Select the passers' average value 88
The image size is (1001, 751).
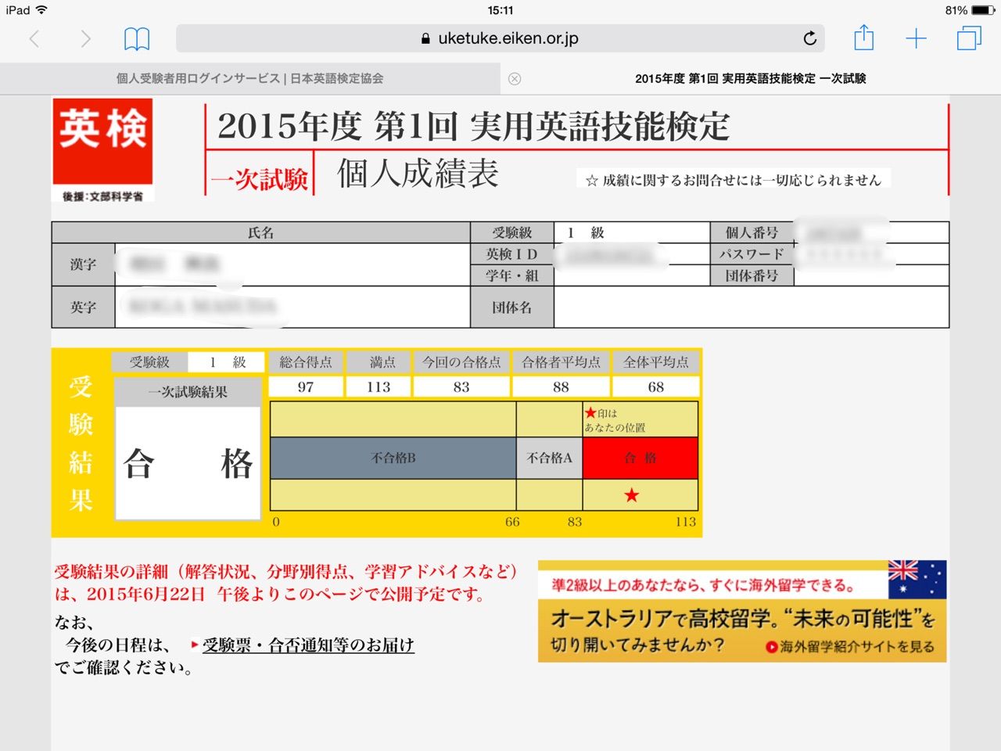pyautogui.click(x=561, y=387)
